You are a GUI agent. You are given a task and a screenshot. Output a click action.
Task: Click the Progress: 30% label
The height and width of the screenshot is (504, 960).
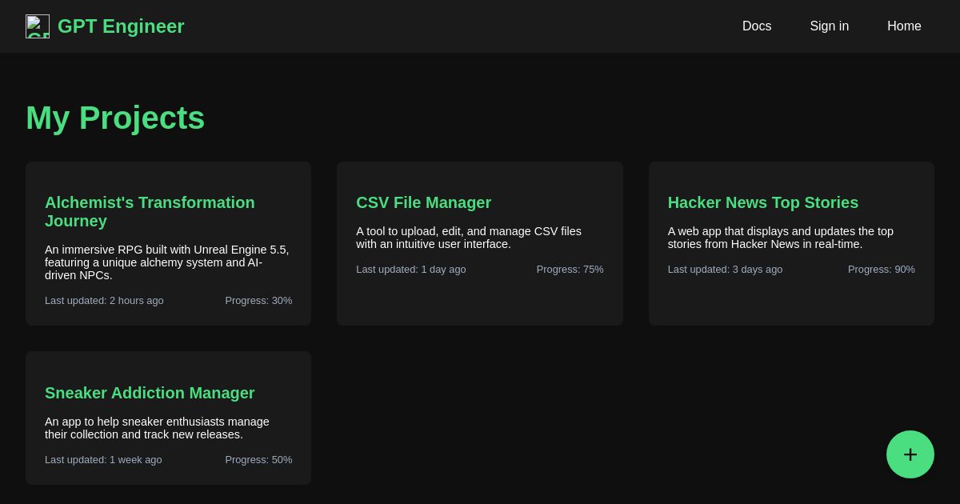[258, 301]
